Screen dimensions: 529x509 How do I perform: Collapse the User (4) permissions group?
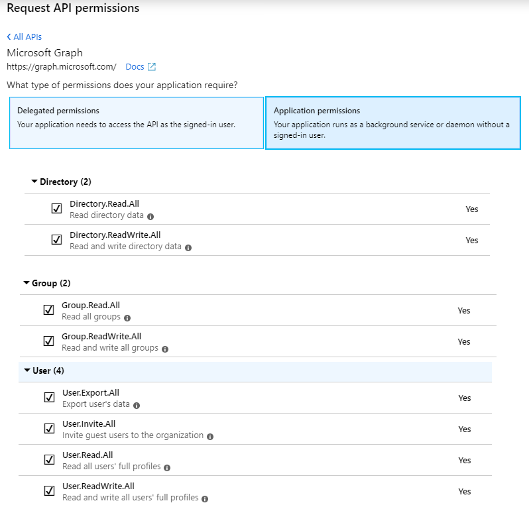(27, 370)
